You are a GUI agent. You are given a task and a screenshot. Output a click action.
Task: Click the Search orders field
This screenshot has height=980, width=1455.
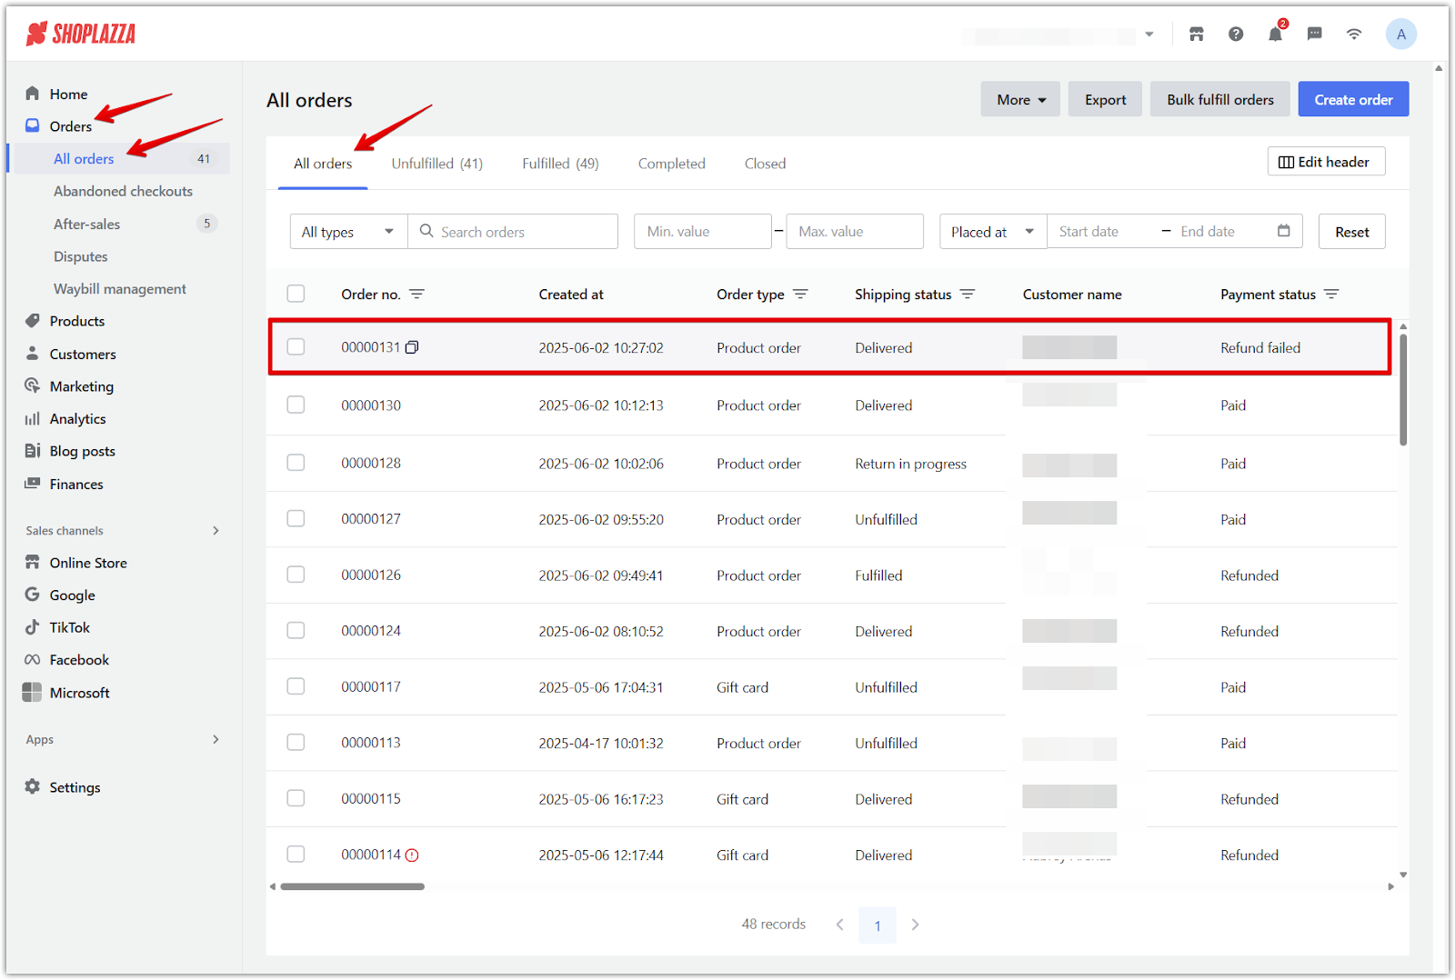[513, 232]
